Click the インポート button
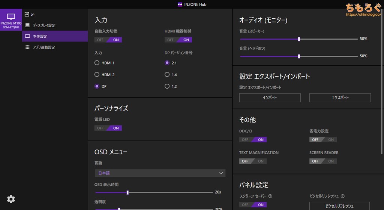384x210 pixels. (x=270, y=98)
